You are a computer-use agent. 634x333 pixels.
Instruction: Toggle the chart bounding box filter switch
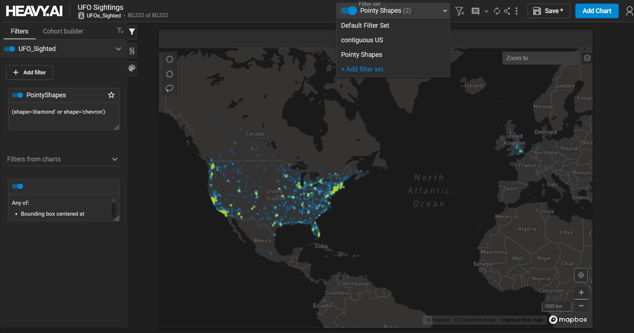click(17, 187)
